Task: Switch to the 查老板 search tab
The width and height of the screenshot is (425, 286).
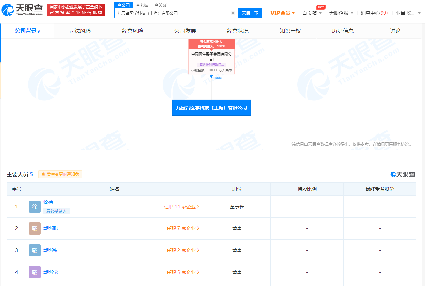Action: point(142,5)
